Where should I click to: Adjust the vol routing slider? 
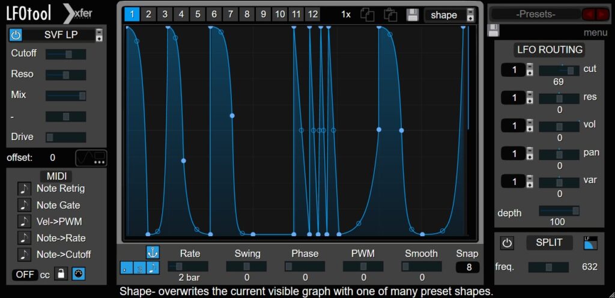click(559, 126)
